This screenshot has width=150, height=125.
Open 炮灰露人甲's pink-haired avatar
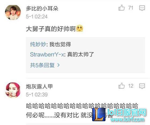coord(13,90)
